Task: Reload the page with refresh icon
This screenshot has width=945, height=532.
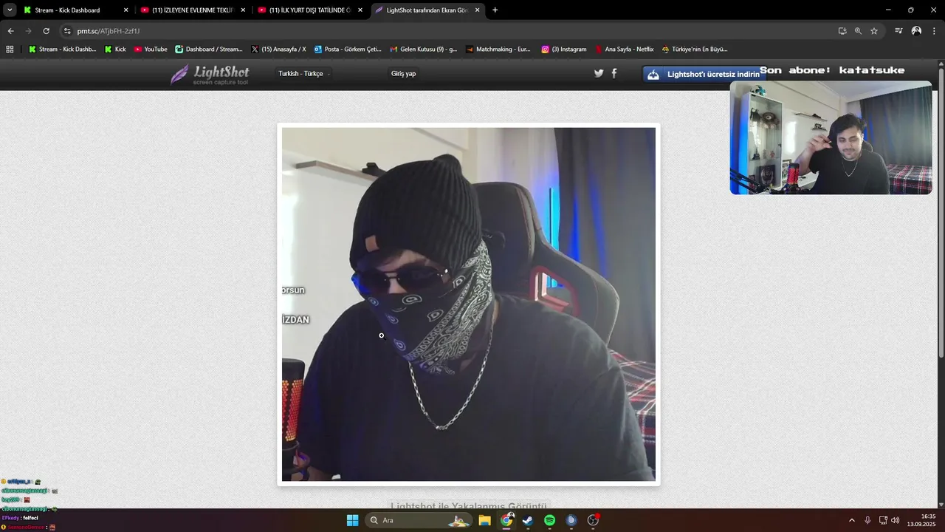Action: pyautogui.click(x=46, y=31)
